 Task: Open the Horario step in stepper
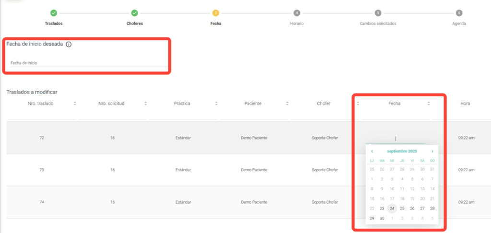pos(297,13)
